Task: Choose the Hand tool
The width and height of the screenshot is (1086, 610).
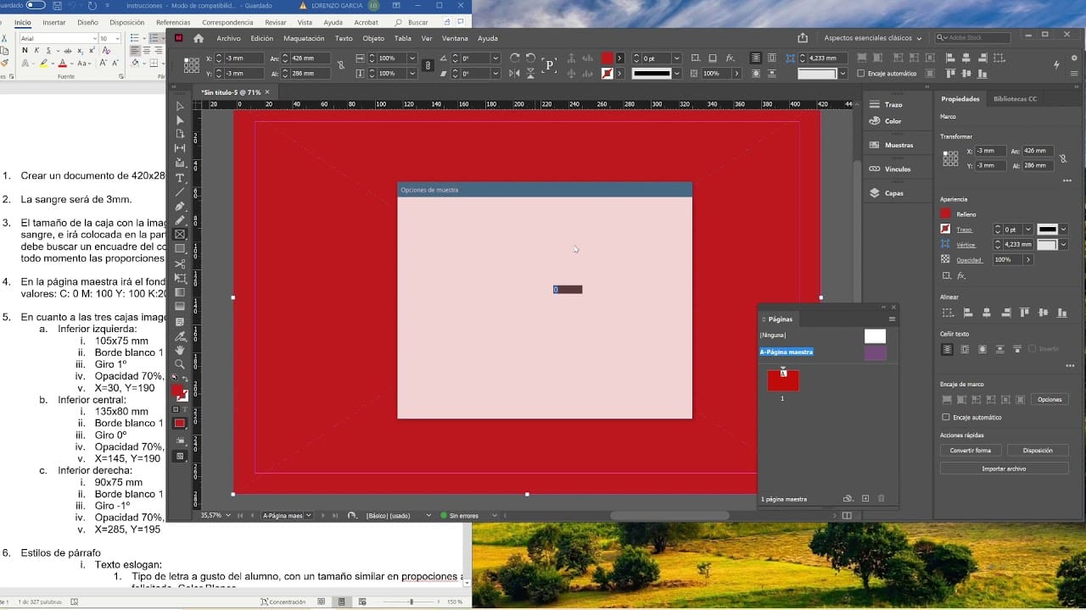Action: (180, 350)
